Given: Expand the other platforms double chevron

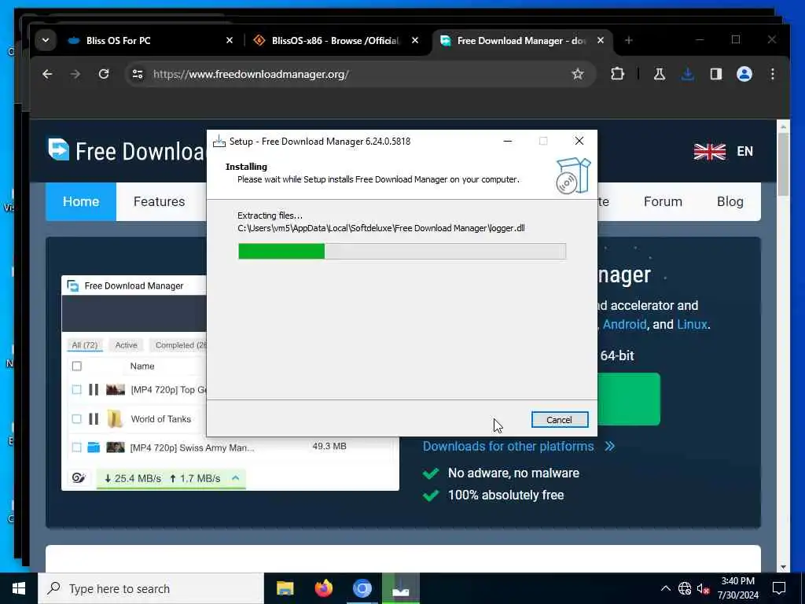Looking at the screenshot, I should (x=609, y=447).
